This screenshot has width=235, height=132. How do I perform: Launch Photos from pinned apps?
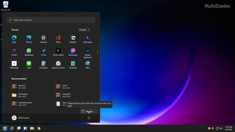(x=29, y=39)
